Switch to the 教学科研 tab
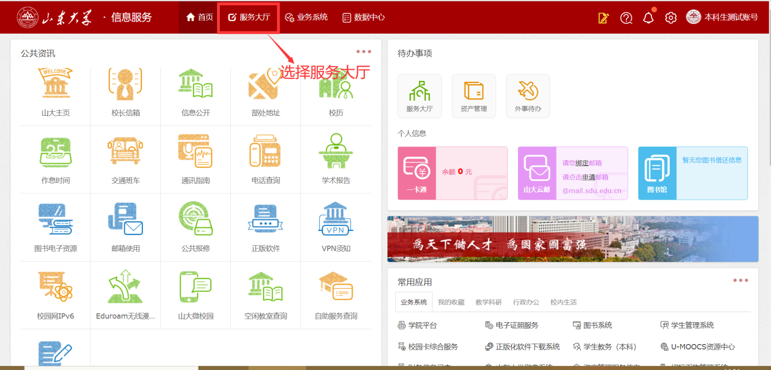 (x=488, y=302)
